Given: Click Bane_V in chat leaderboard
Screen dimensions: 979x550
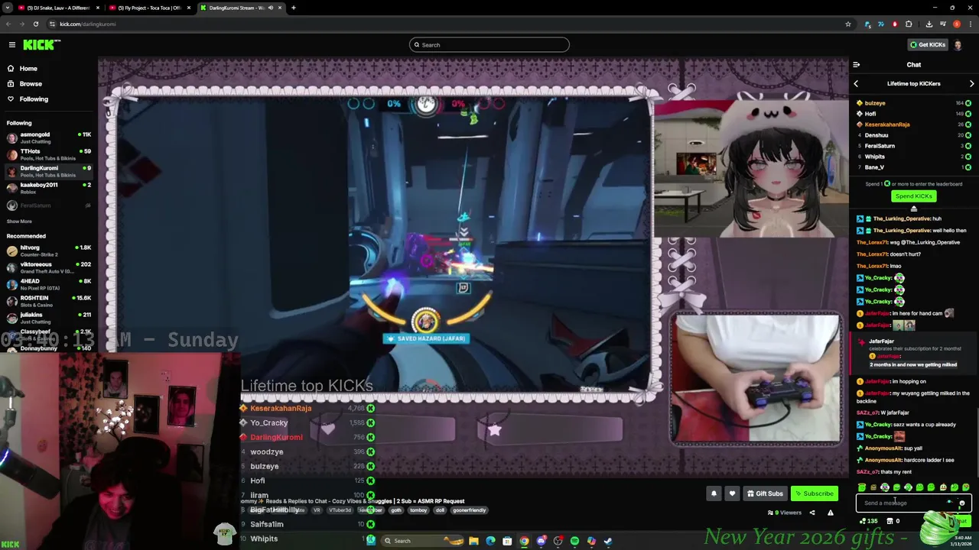Looking at the screenshot, I should pos(874,167).
